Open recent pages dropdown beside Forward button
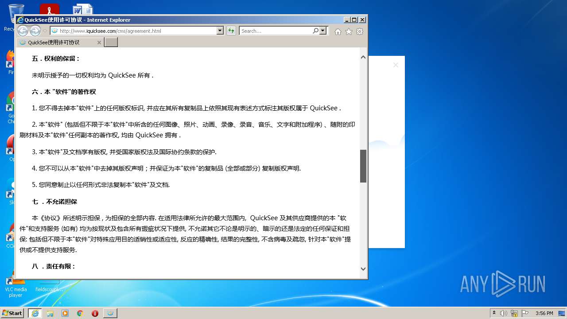Viewport: 567px width, 319px height. (x=45, y=31)
